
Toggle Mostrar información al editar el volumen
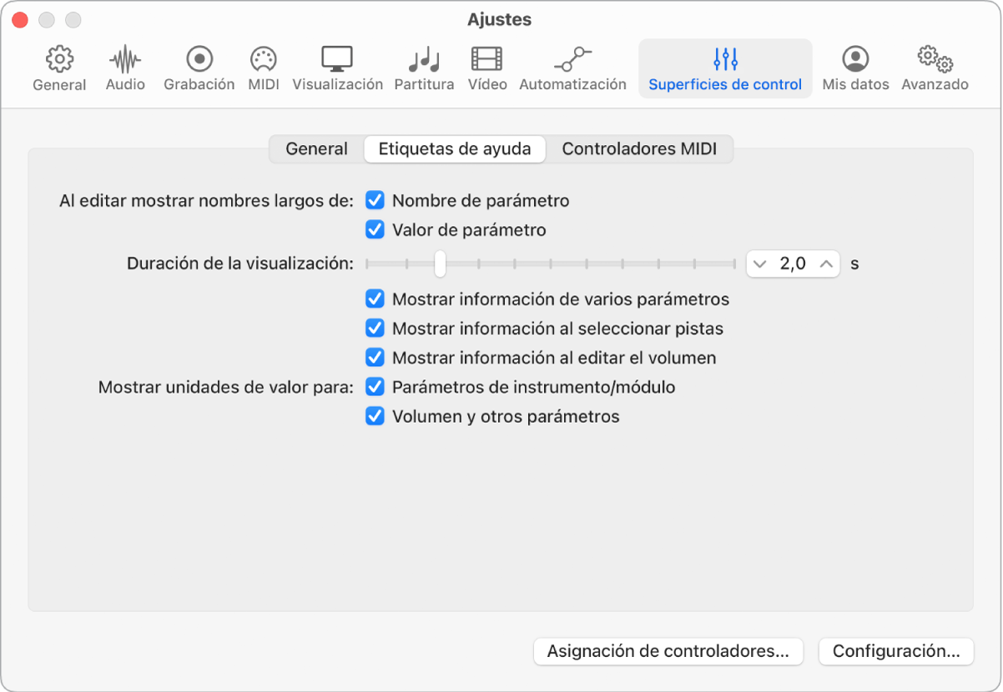tap(375, 359)
